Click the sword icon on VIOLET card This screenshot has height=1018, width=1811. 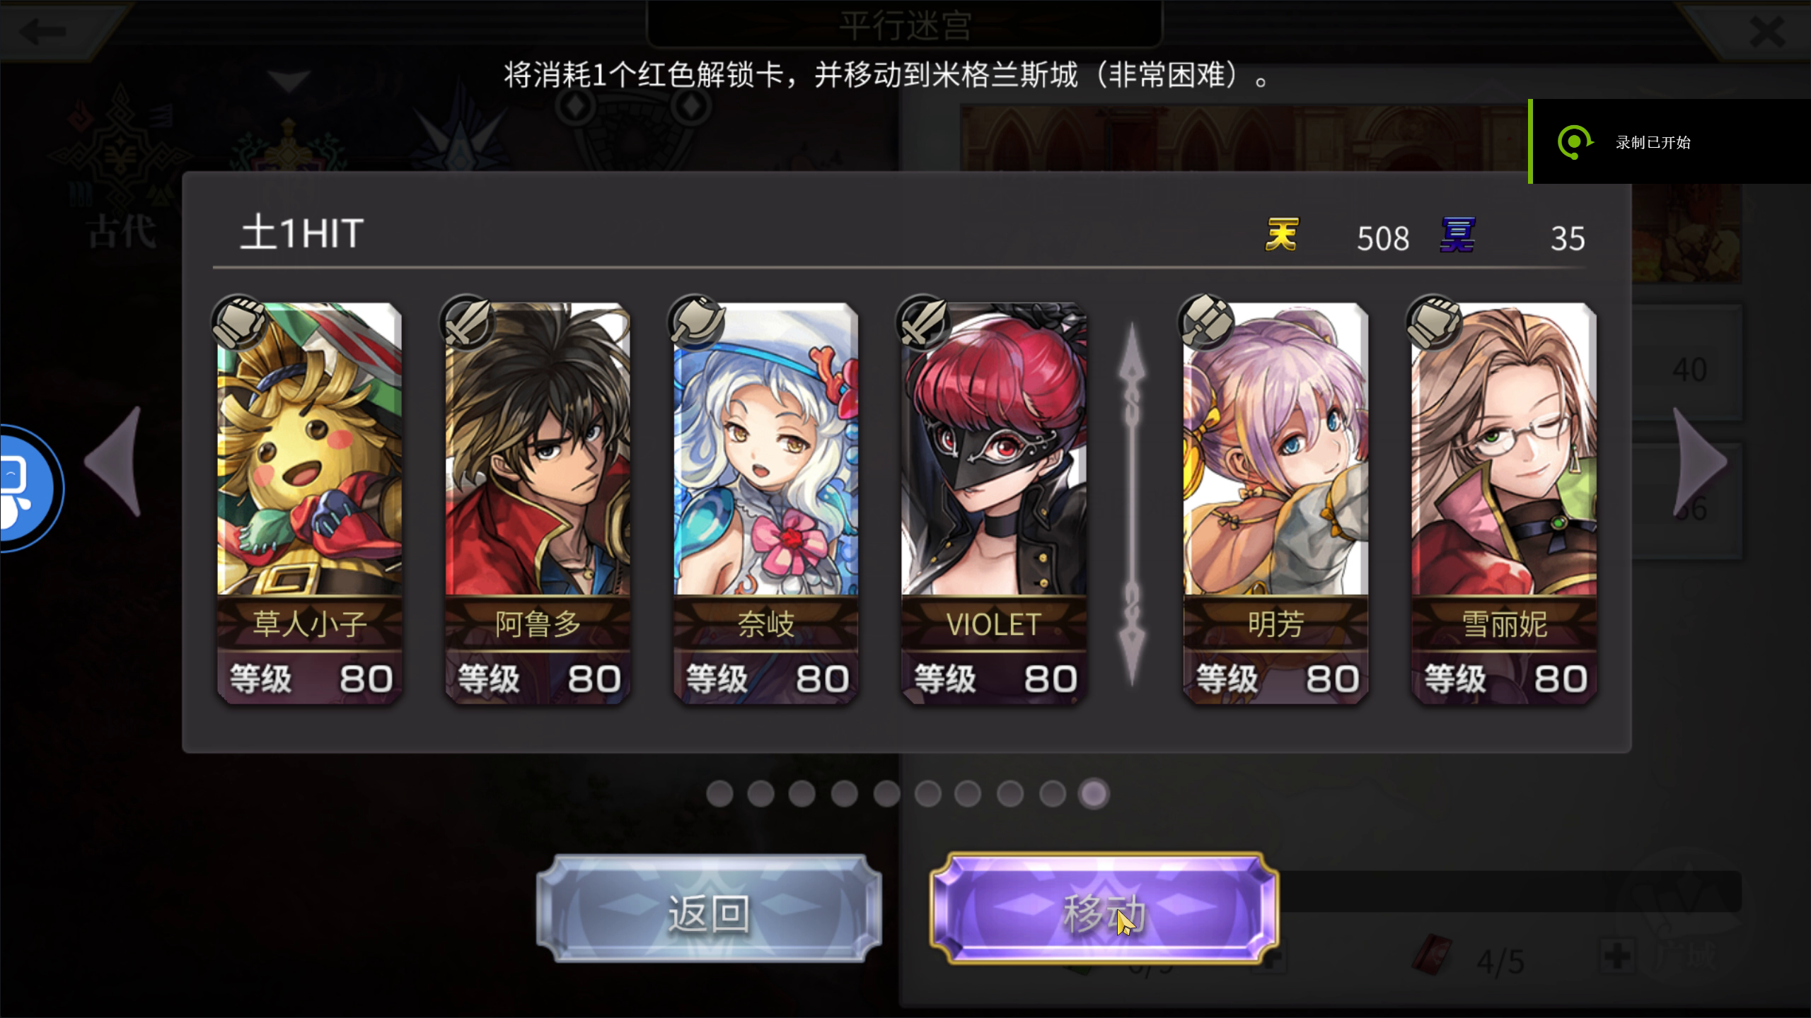[924, 323]
